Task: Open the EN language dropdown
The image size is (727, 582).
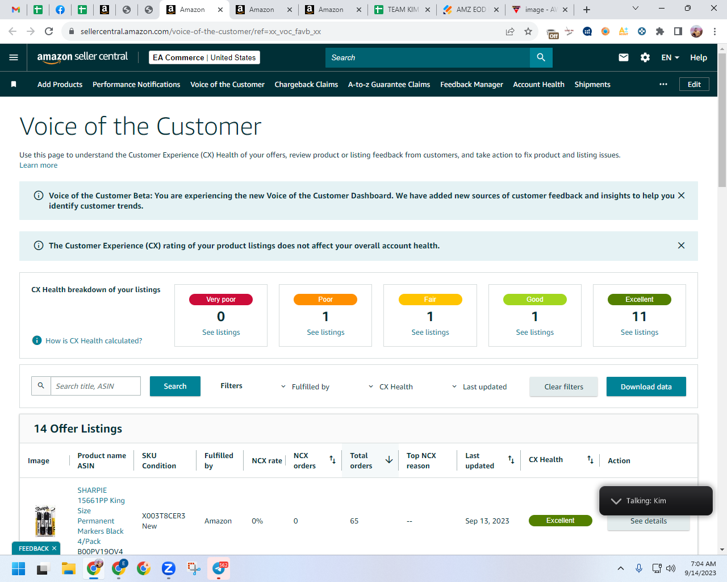Action: [x=670, y=57]
